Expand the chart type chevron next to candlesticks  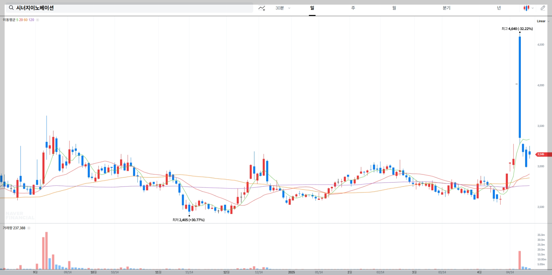tap(533, 8)
